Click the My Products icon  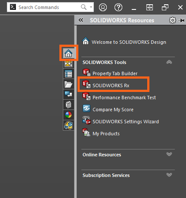tap(87, 132)
